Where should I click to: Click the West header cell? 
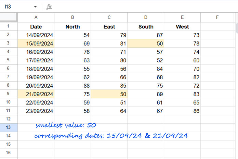tap(182, 27)
